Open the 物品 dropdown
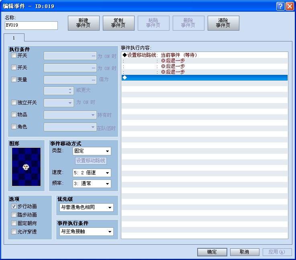Viewport: 296px width, 260px height. point(70,115)
